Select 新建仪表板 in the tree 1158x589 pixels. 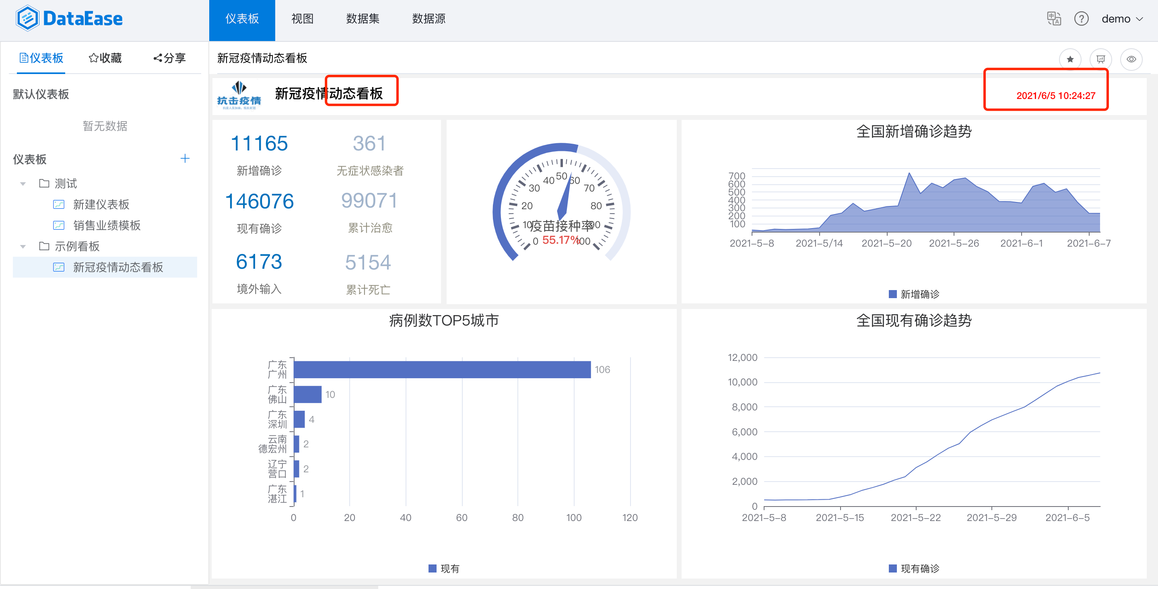click(101, 204)
